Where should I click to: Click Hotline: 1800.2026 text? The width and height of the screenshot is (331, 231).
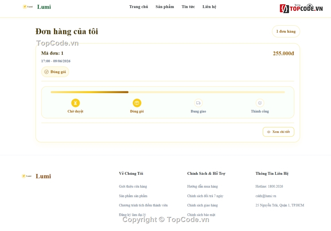pyautogui.click(x=269, y=187)
